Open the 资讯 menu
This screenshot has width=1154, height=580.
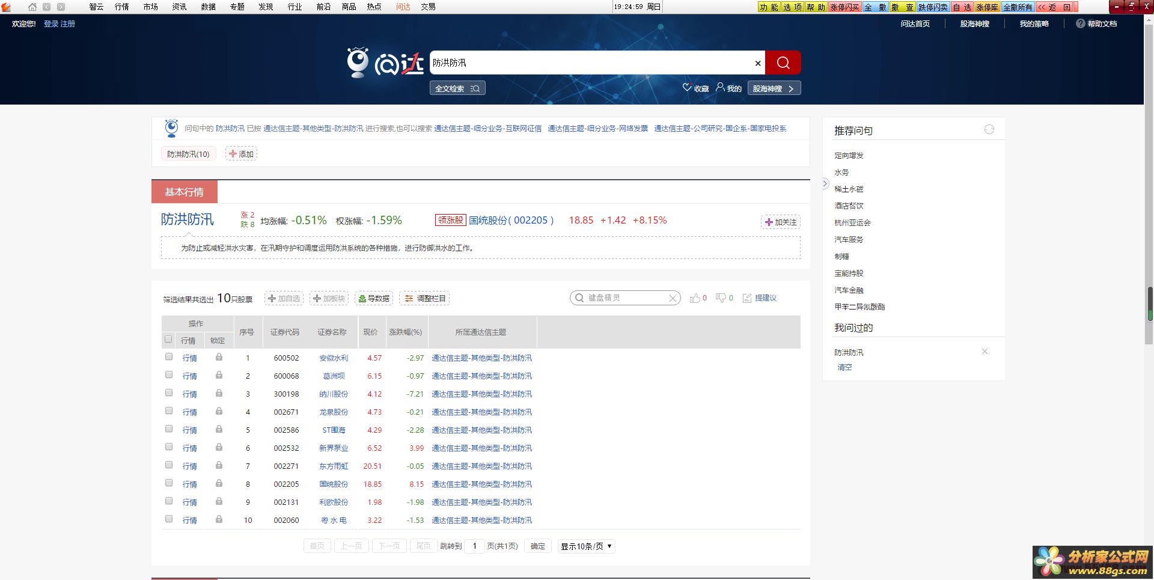(x=179, y=7)
